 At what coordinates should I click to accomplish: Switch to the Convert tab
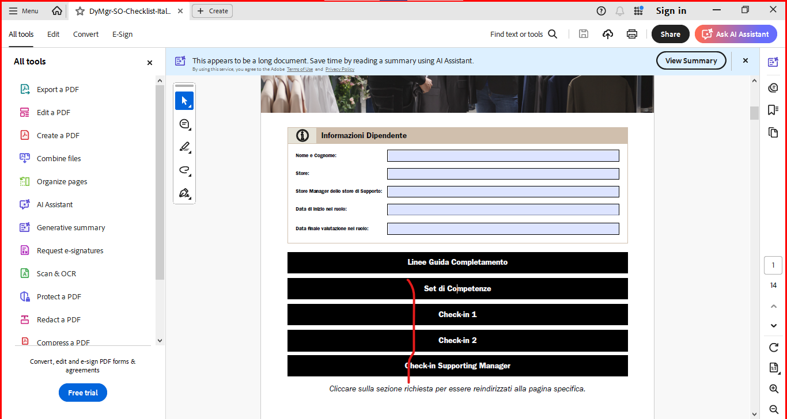click(86, 34)
